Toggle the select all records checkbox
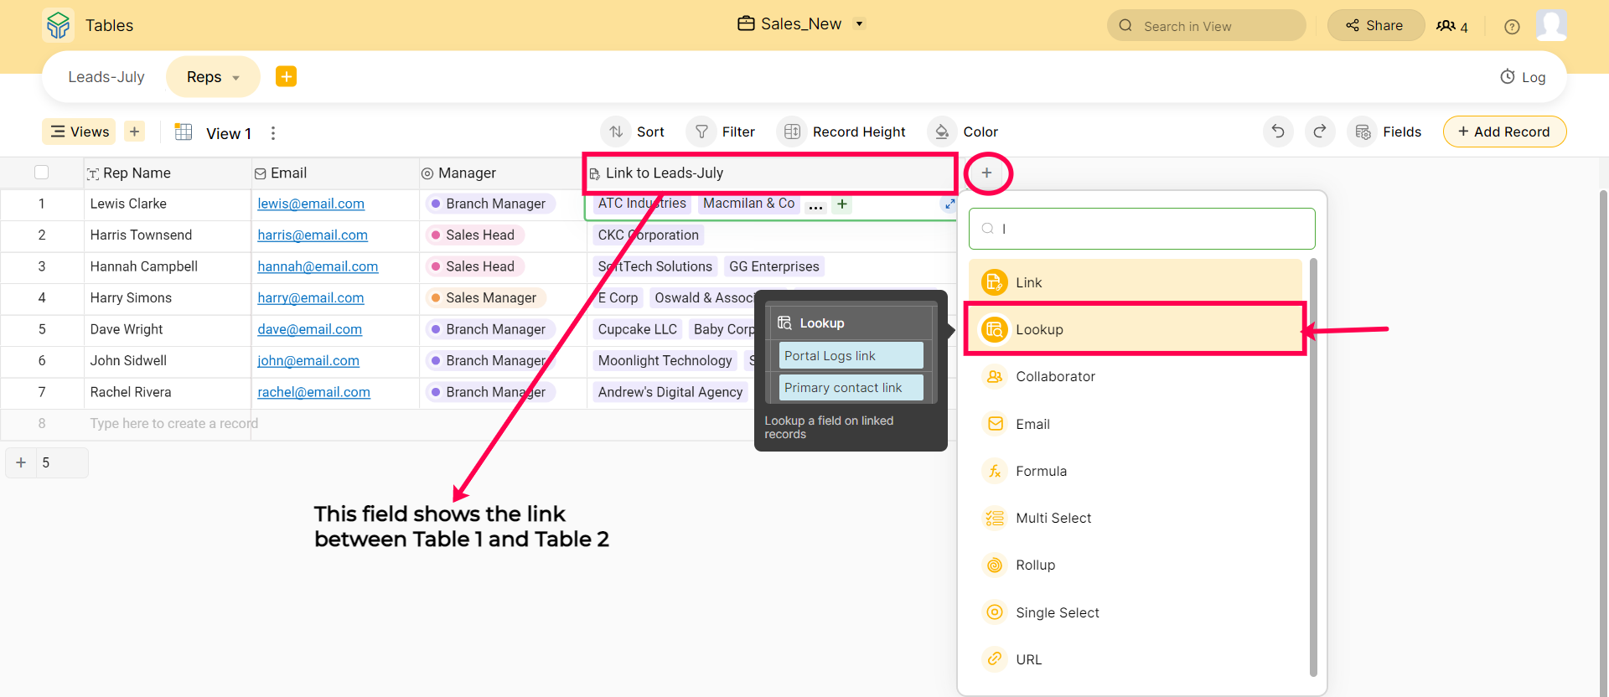The width and height of the screenshot is (1609, 697). click(x=41, y=173)
